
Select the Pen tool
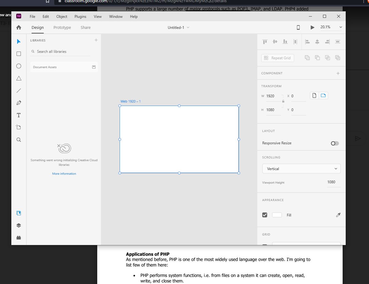point(19,103)
